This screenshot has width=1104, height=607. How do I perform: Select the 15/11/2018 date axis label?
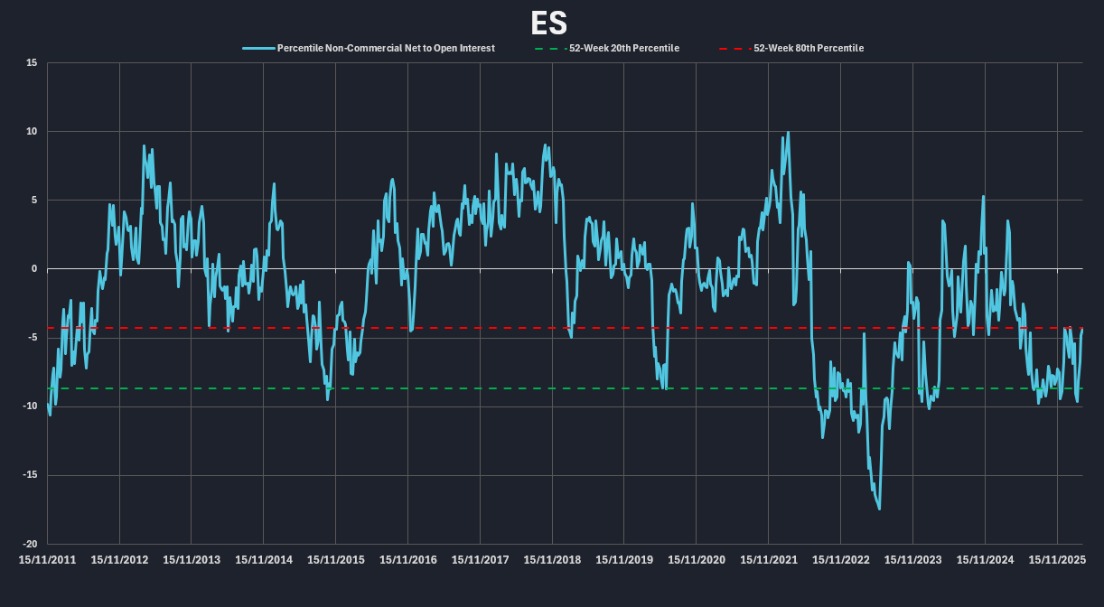pyautogui.click(x=552, y=560)
